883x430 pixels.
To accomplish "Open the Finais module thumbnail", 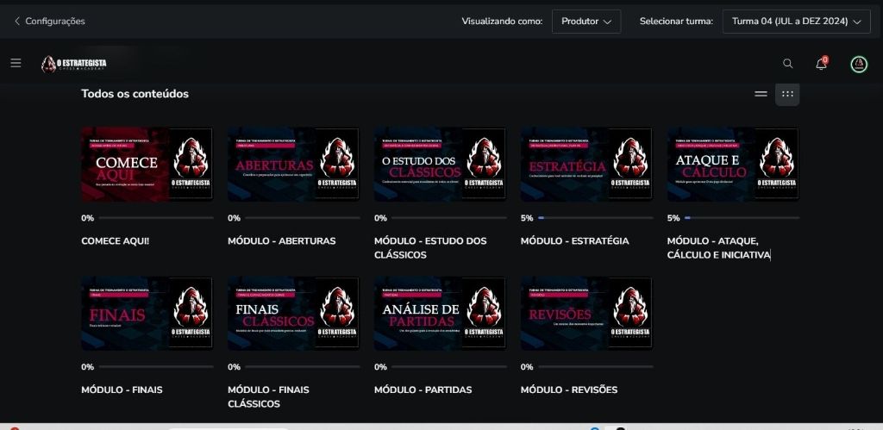I will tap(147, 313).
